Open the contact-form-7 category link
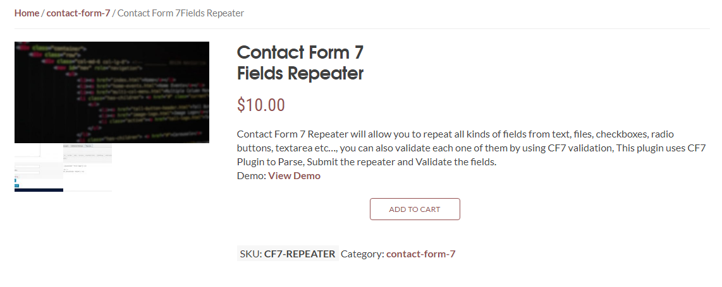The image size is (722, 287). click(x=420, y=254)
